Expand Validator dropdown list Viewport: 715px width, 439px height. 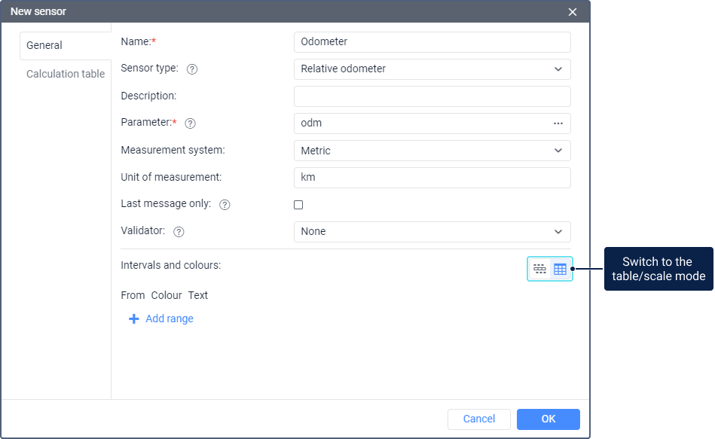[432, 232]
